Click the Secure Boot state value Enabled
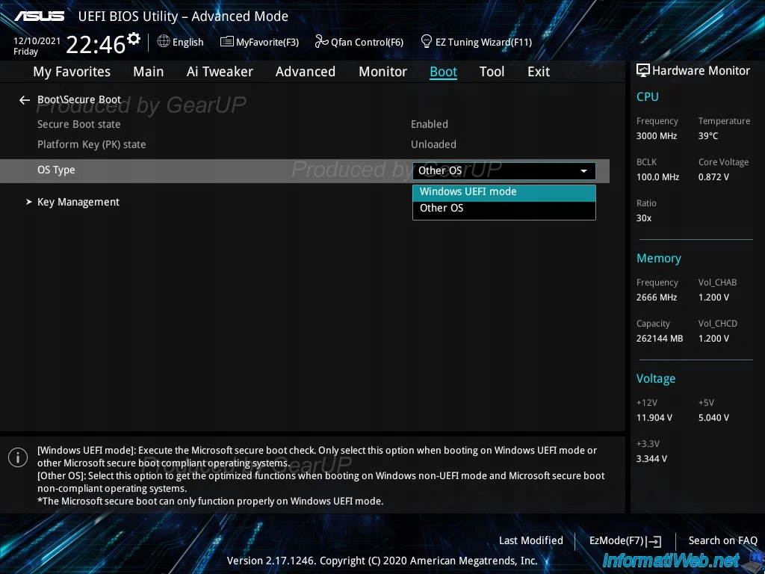This screenshot has width=765, height=574. click(430, 125)
